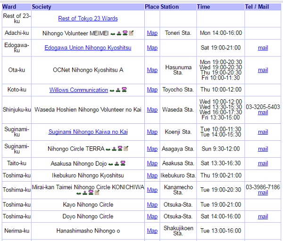Click mail link for Suginami Nihongo Kaiwa no Kai
The height and width of the screenshot is (241, 283).
263,132
